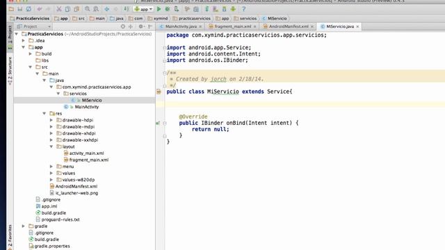This screenshot has width=445, height=250.
Task: Select proguard-rules.txt in project tree
Action: click(x=60, y=219)
